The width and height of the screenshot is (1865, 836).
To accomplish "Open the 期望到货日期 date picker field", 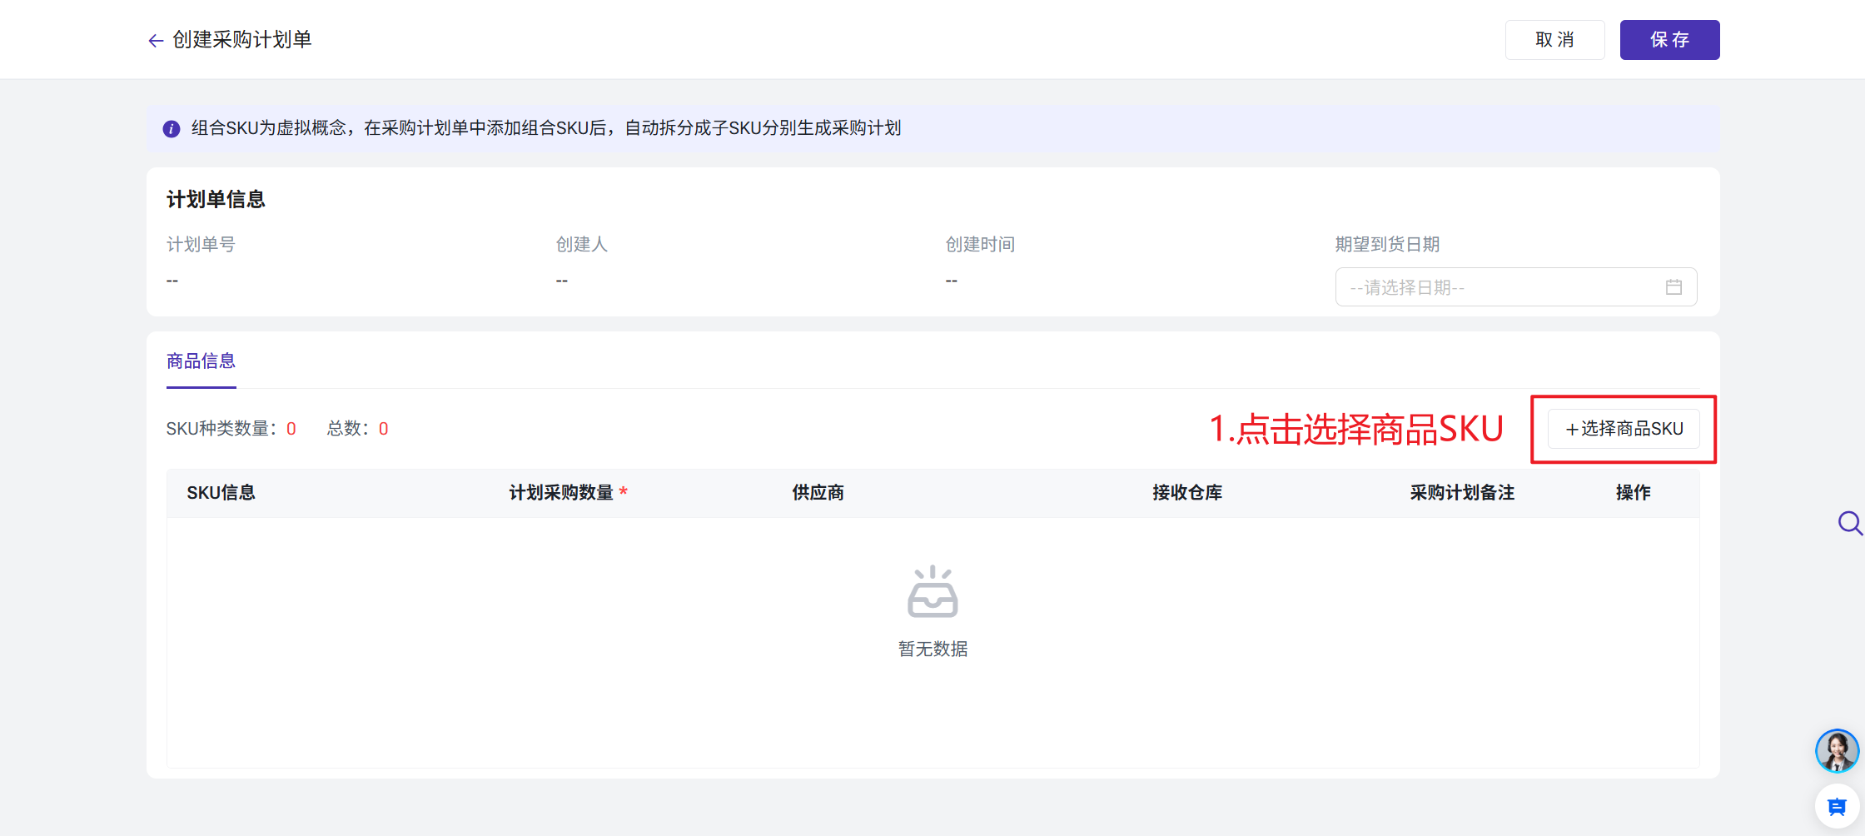I will pos(1515,287).
